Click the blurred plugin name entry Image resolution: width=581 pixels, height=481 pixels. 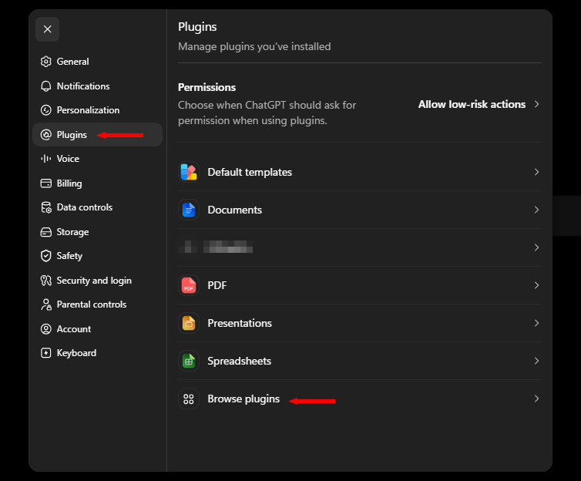(228, 247)
